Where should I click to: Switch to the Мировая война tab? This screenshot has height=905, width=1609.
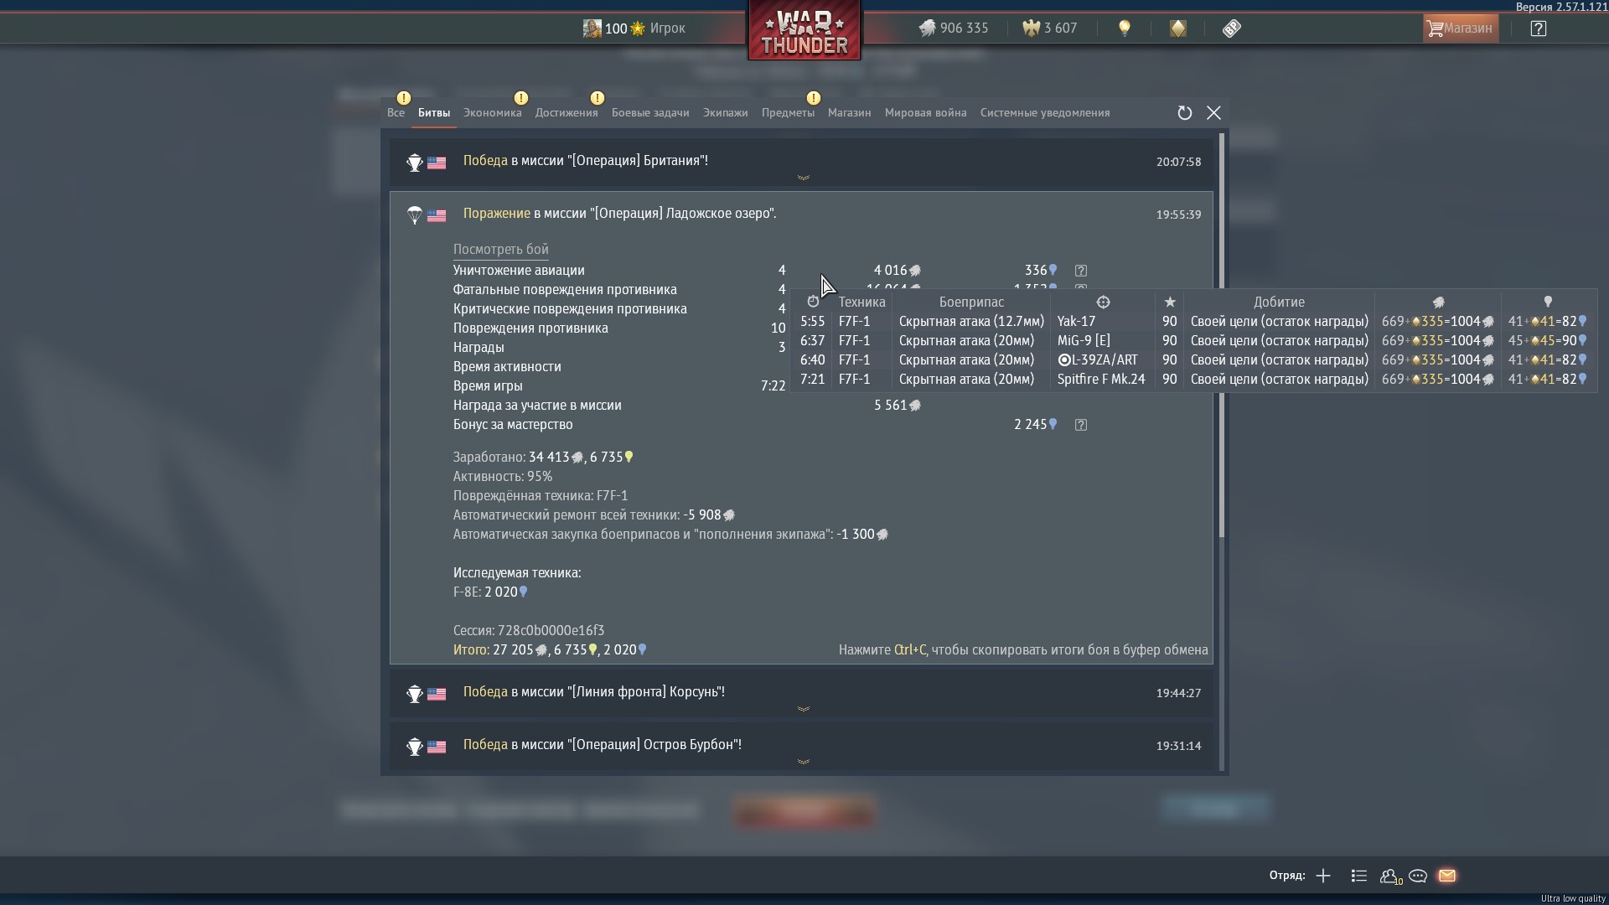coord(926,113)
